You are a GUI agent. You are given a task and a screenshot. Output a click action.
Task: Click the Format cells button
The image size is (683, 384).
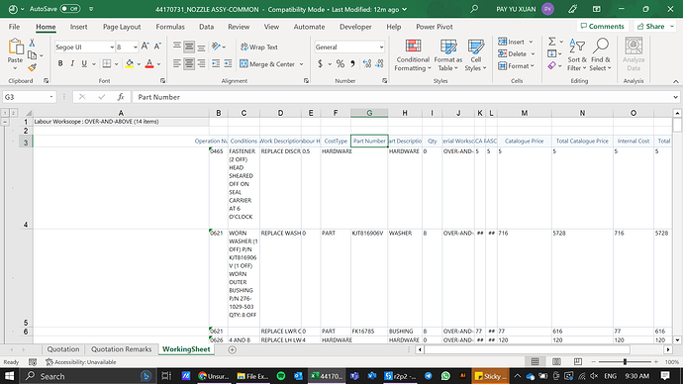point(516,65)
